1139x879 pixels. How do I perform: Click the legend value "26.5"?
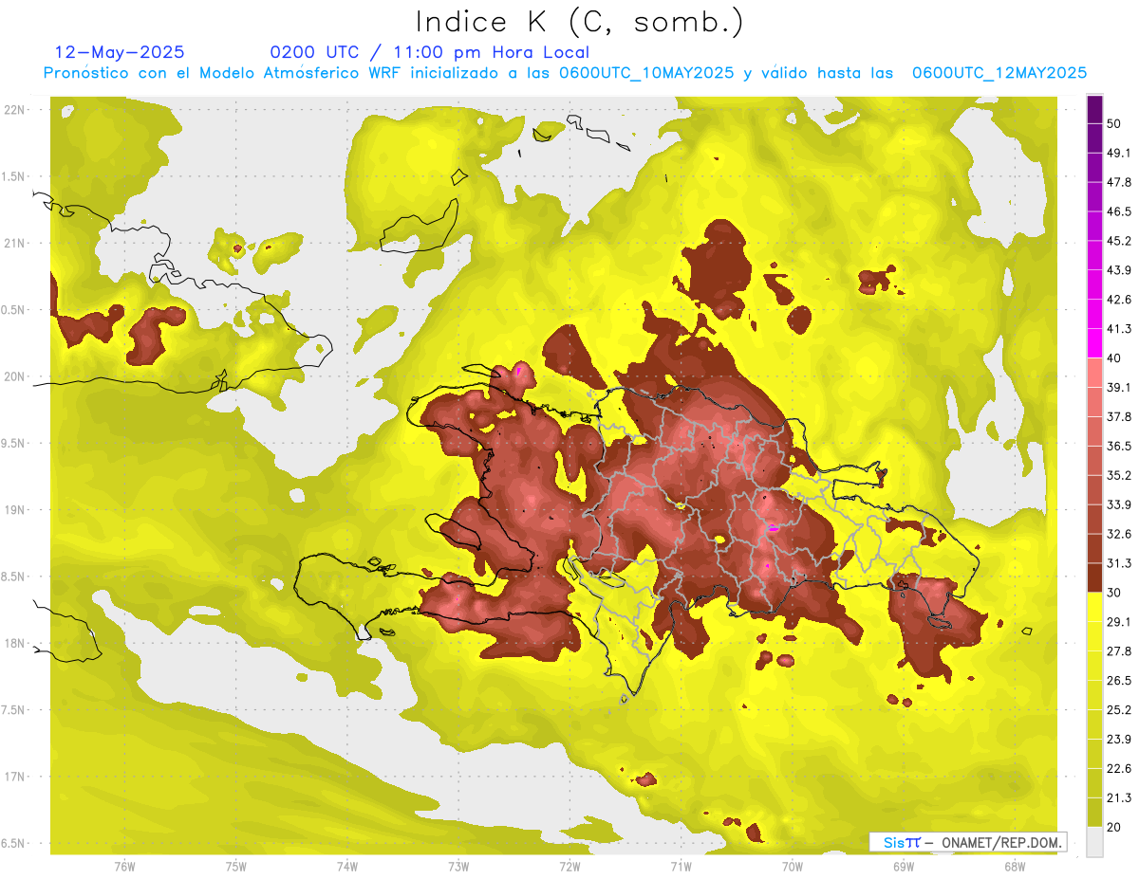[1118, 680]
